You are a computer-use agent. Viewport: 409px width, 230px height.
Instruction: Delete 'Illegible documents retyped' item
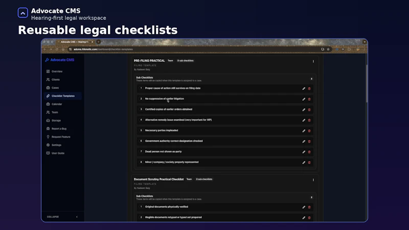click(x=309, y=218)
